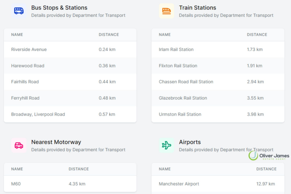The height and width of the screenshot is (194, 291).
Task: Click the Train Stations heading
Action: [x=198, y=8]
